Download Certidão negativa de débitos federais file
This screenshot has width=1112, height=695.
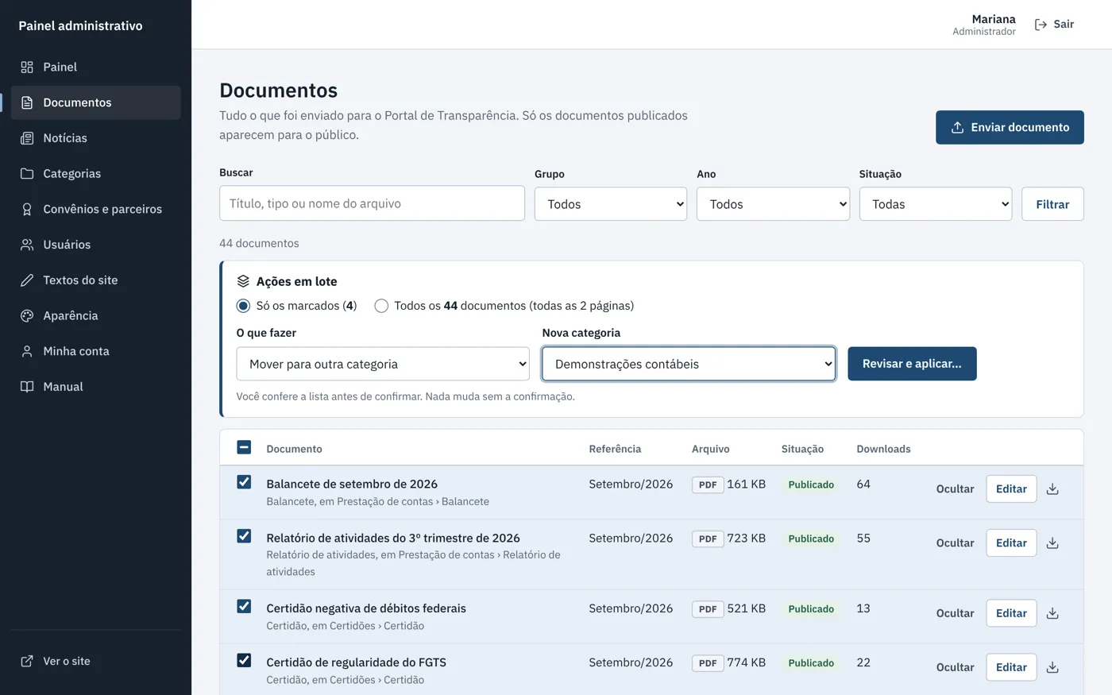(x=1052, y=613)
